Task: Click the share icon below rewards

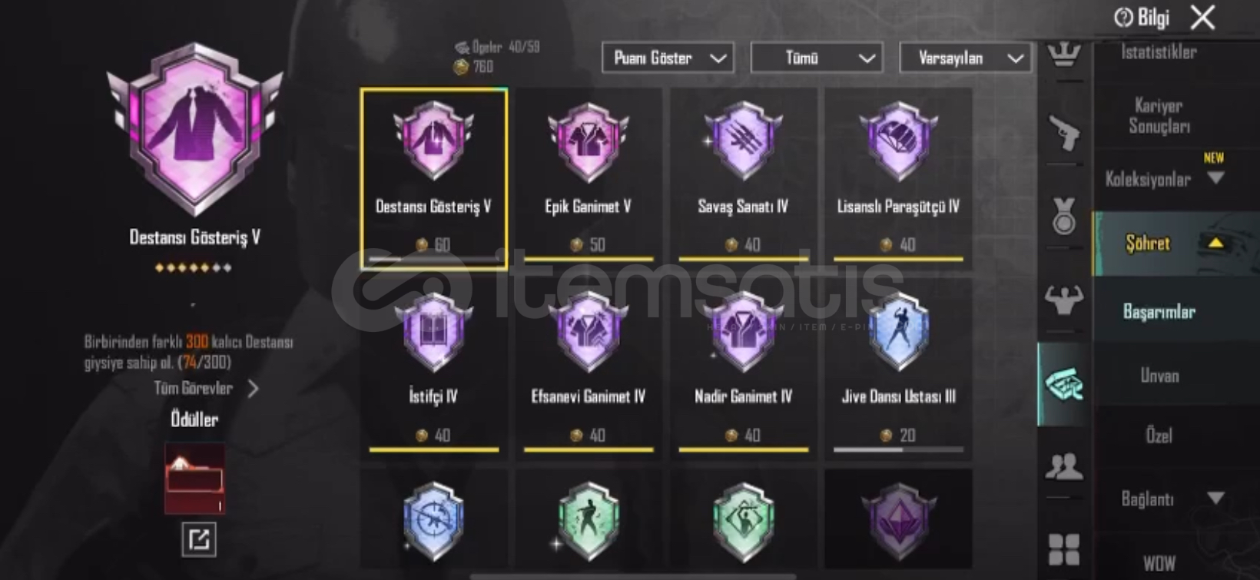Action: [x=199, y=539]
